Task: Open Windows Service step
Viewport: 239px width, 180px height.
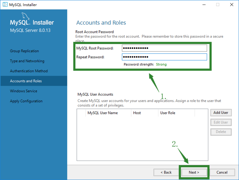Action: 24,91
